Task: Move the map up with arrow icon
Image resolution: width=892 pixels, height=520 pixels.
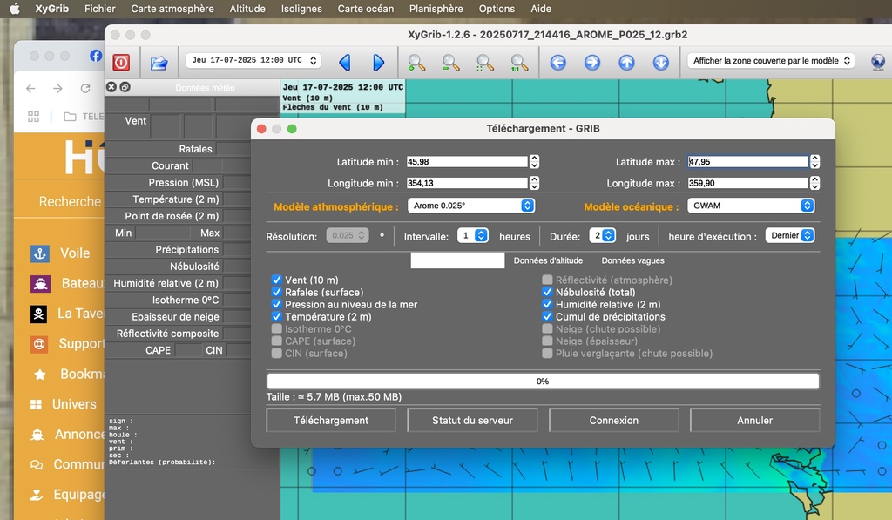Action: click(626, 62)
